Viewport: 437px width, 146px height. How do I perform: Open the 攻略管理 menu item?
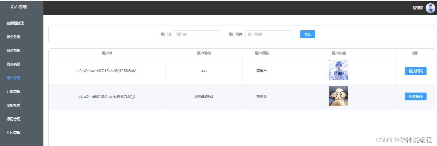pos(13,105)
